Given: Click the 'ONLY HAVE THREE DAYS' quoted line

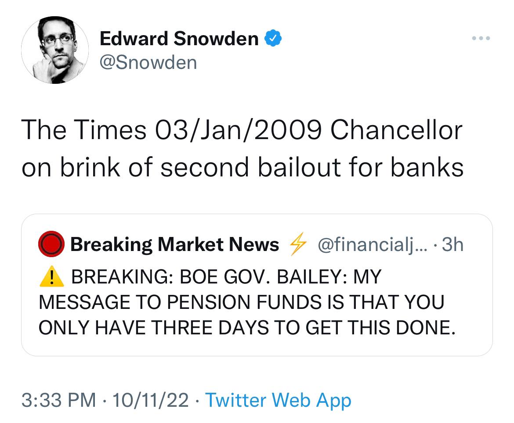Looking at the screenshot, I should tap(247, 327).
